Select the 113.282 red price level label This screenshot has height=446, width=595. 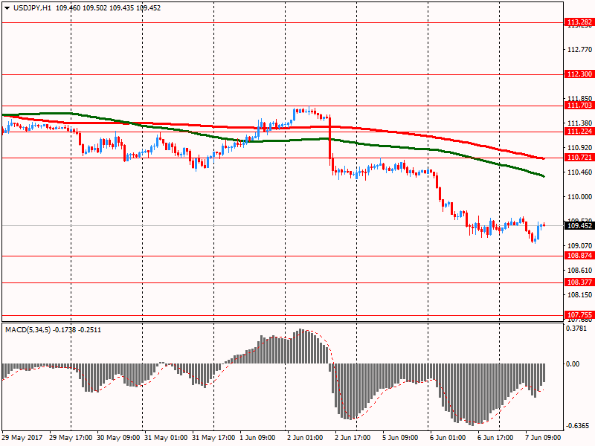pyautogui.click(x=579, y=22)
